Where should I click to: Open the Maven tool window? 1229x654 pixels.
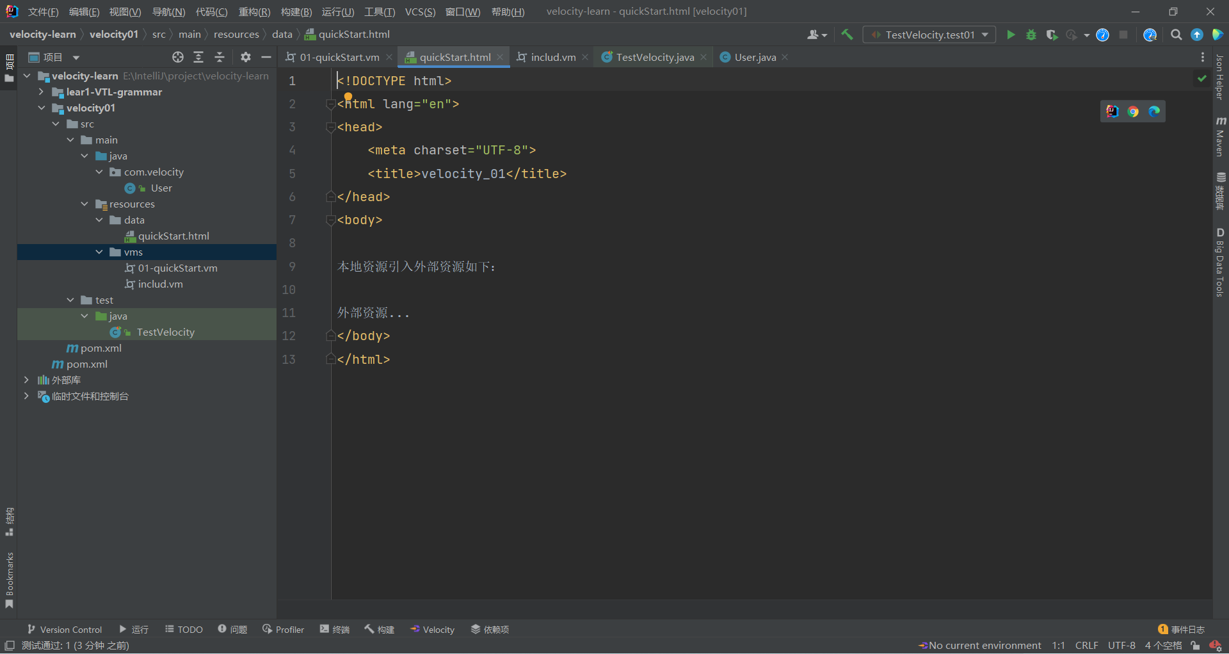click(x=1220, y=136)
